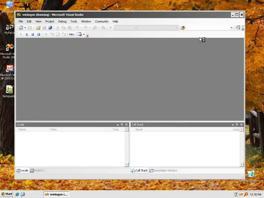Screen dimensions: 264x198
Task: Click the Show Next Statement icon
Action: click(46, 34)
